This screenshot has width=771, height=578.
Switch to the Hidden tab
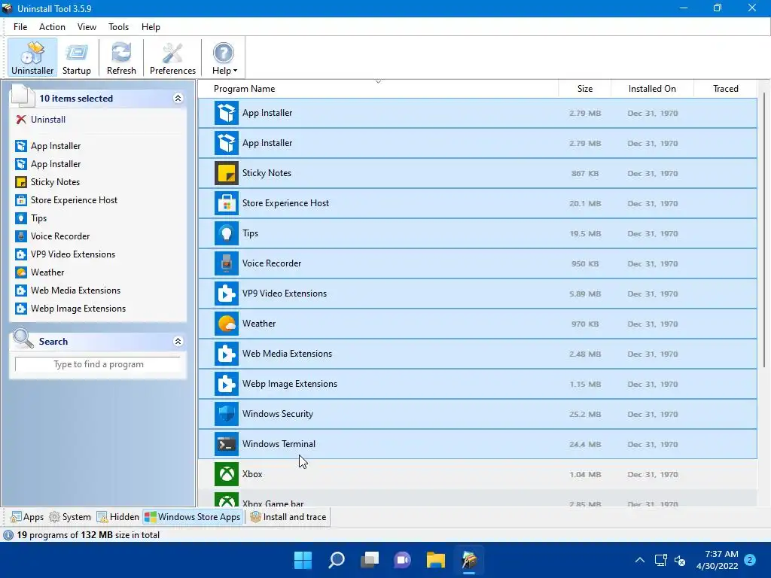(x=118, y=517)
